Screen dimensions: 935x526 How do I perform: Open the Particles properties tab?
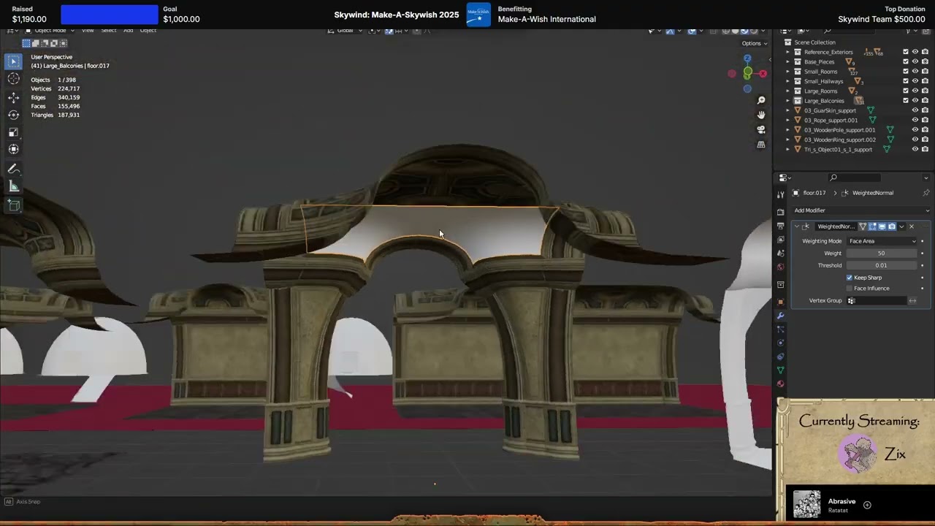(780, 329)
